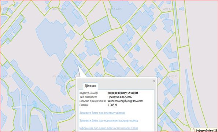
Task: Click the value Приватна власність
Action: [x=119, y=97]
